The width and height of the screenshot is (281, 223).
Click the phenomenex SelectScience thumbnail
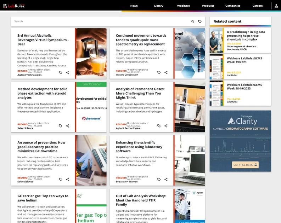point(91,107)
